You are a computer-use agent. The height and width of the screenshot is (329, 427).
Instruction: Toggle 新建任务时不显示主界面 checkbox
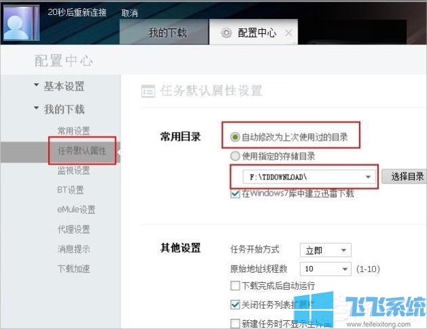point(236,324)
